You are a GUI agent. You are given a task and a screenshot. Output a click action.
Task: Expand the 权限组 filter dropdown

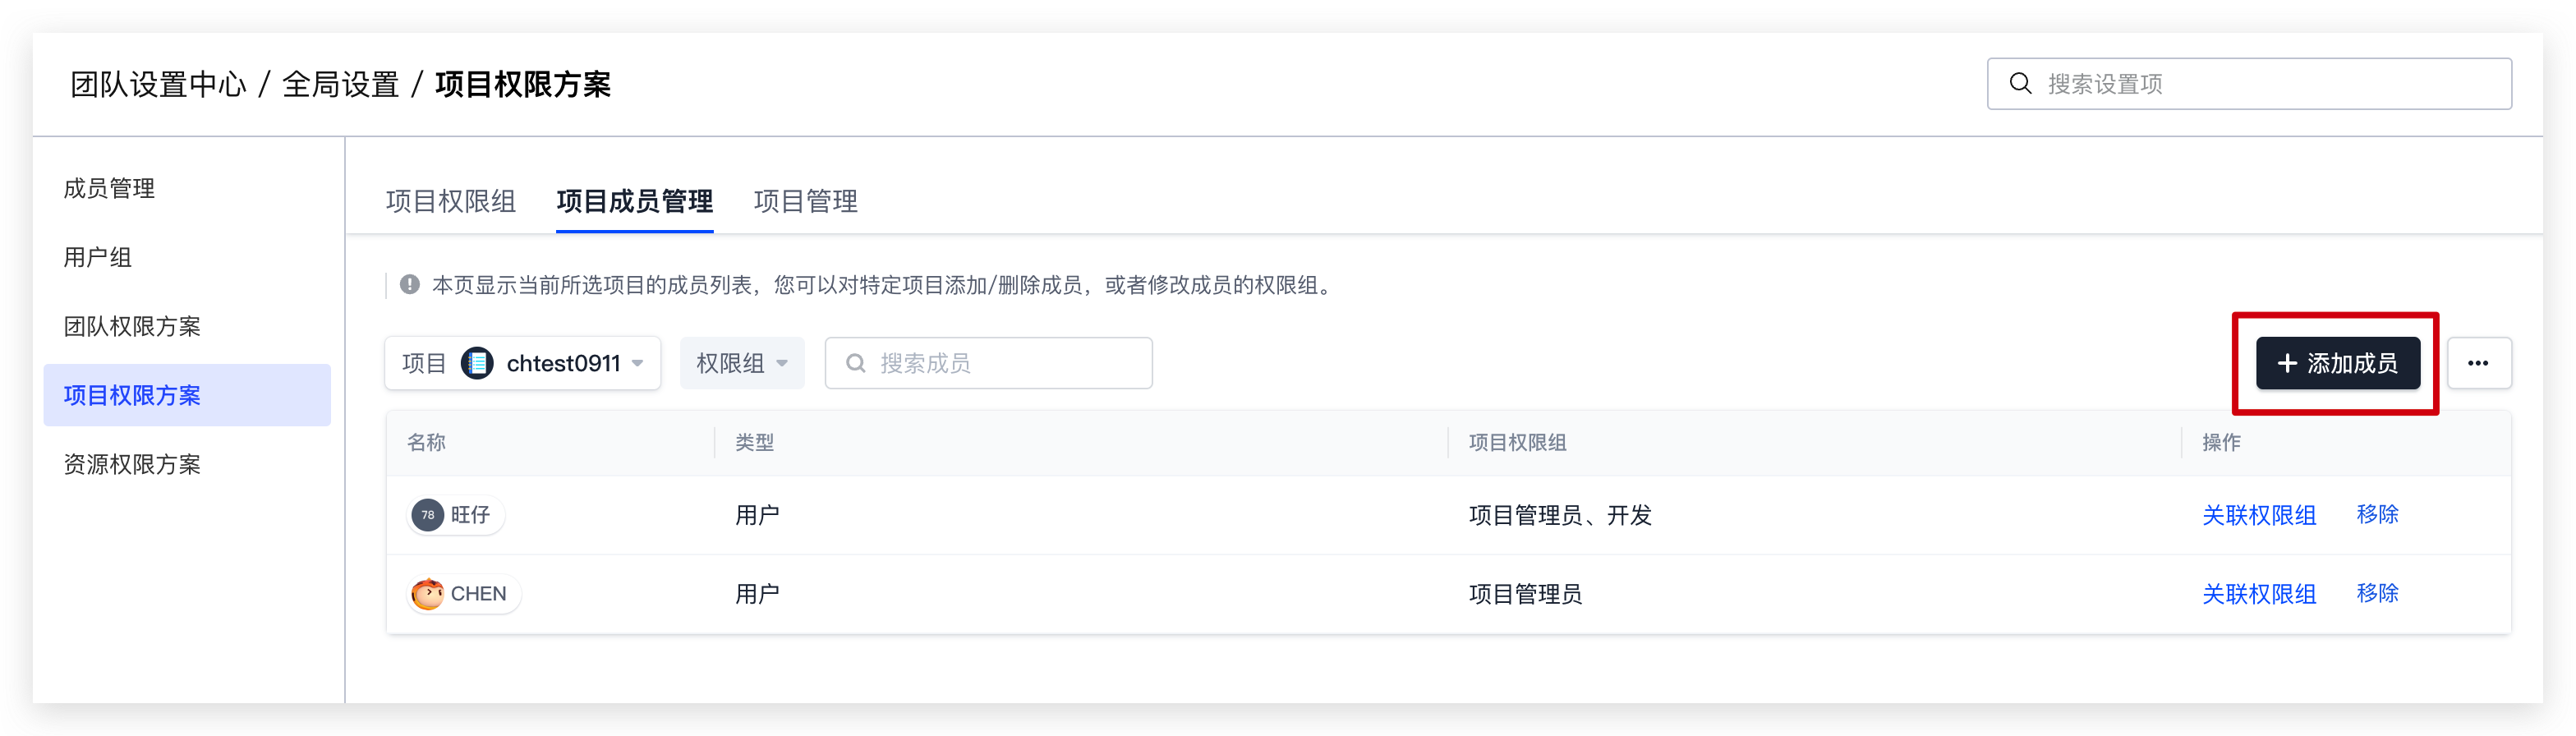click(x=742, y=363)
